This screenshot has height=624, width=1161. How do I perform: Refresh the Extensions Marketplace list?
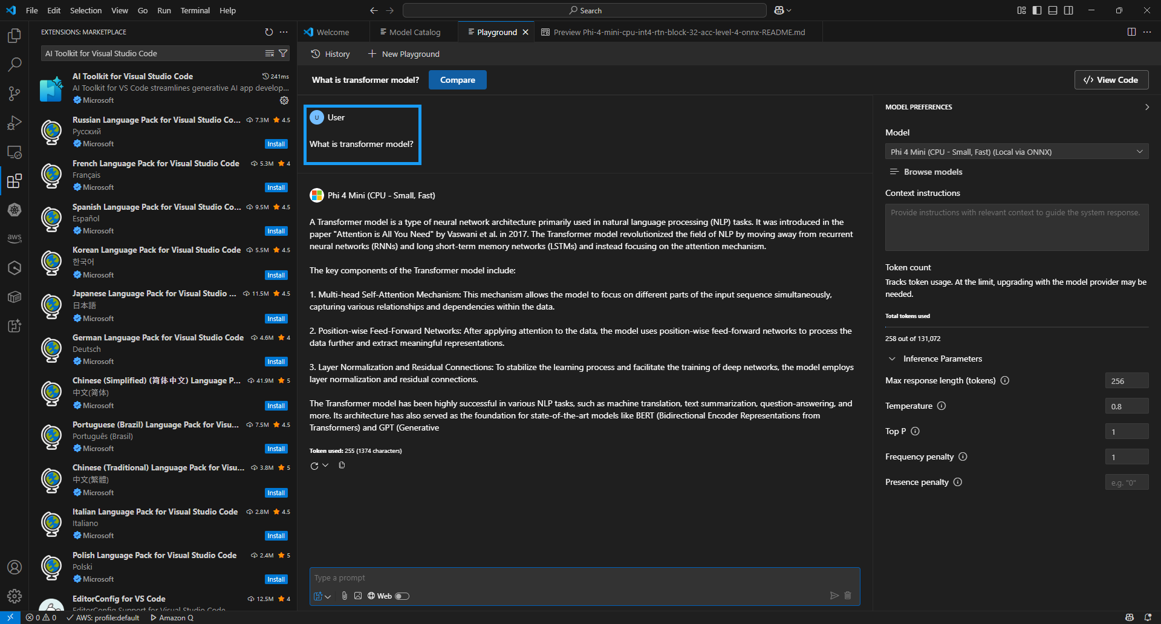coord(269,32)
